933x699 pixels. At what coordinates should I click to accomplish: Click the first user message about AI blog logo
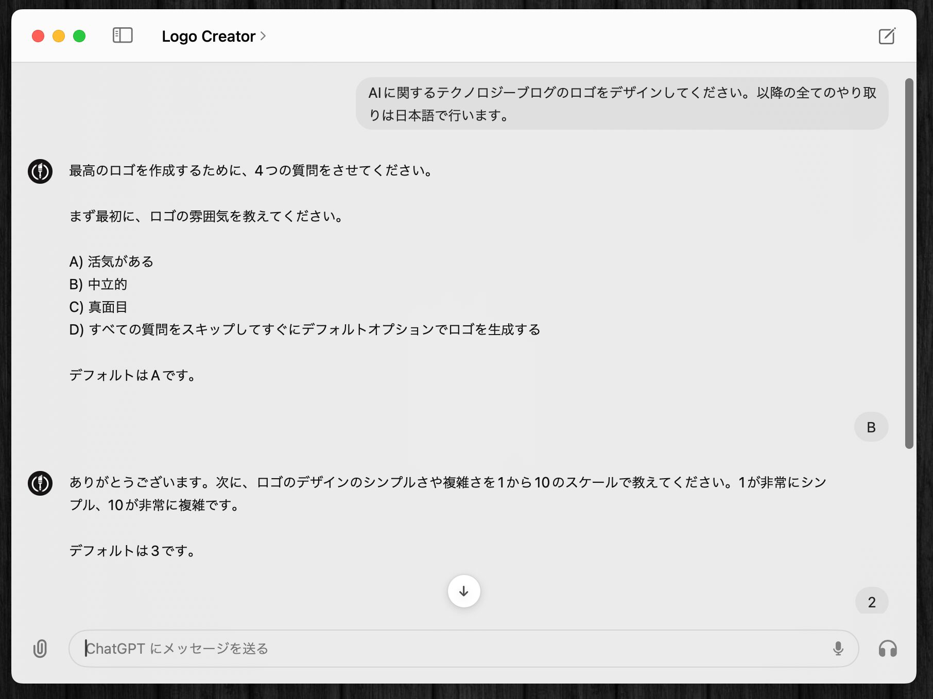(x=622, y=104)
